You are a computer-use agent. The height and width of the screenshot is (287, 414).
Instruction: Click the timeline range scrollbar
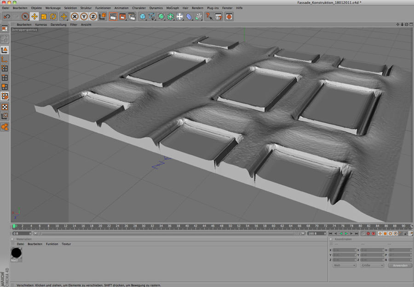(169, 233)
